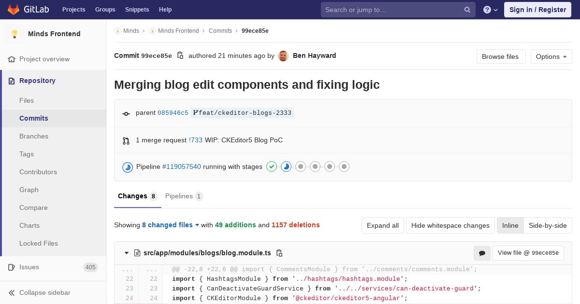This screenshot has height=304, width=580.
Task: Open merge request !733 link
Action: click(x=196, y=140)
